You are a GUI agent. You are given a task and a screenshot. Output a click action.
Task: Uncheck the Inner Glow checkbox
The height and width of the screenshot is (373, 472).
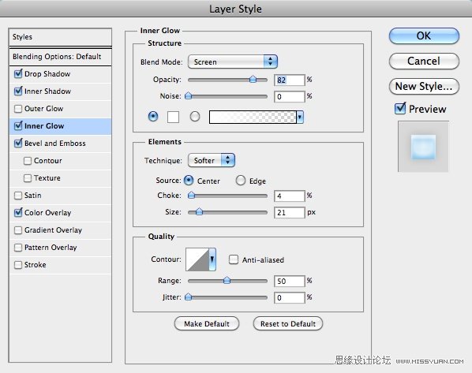[18, 125]
